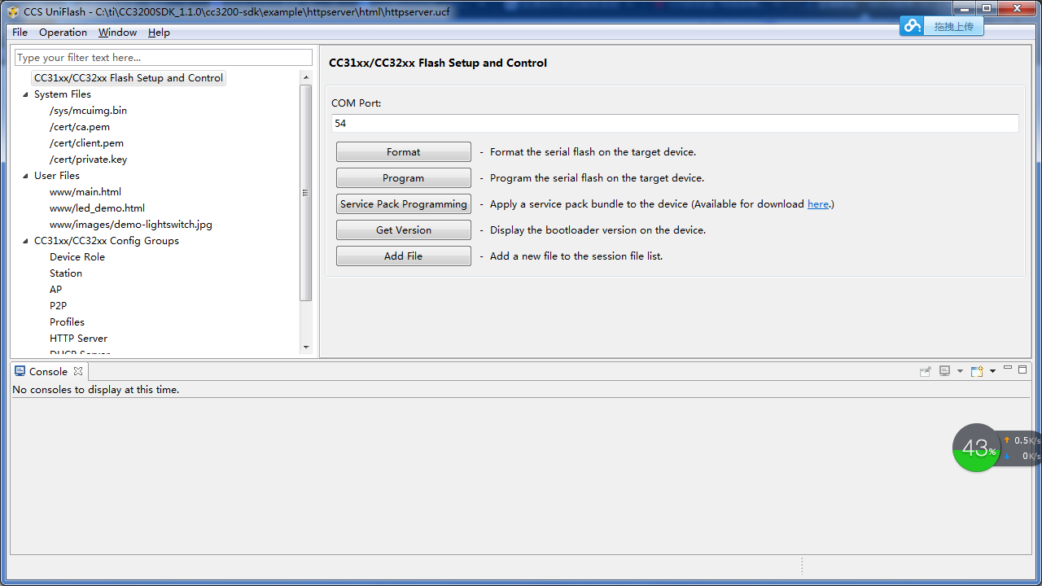Image resolution: width=1042 pixels, height=586 pixels.
Task: Select the AP config item
Action: pyautogui.click(x=55, y=290)
